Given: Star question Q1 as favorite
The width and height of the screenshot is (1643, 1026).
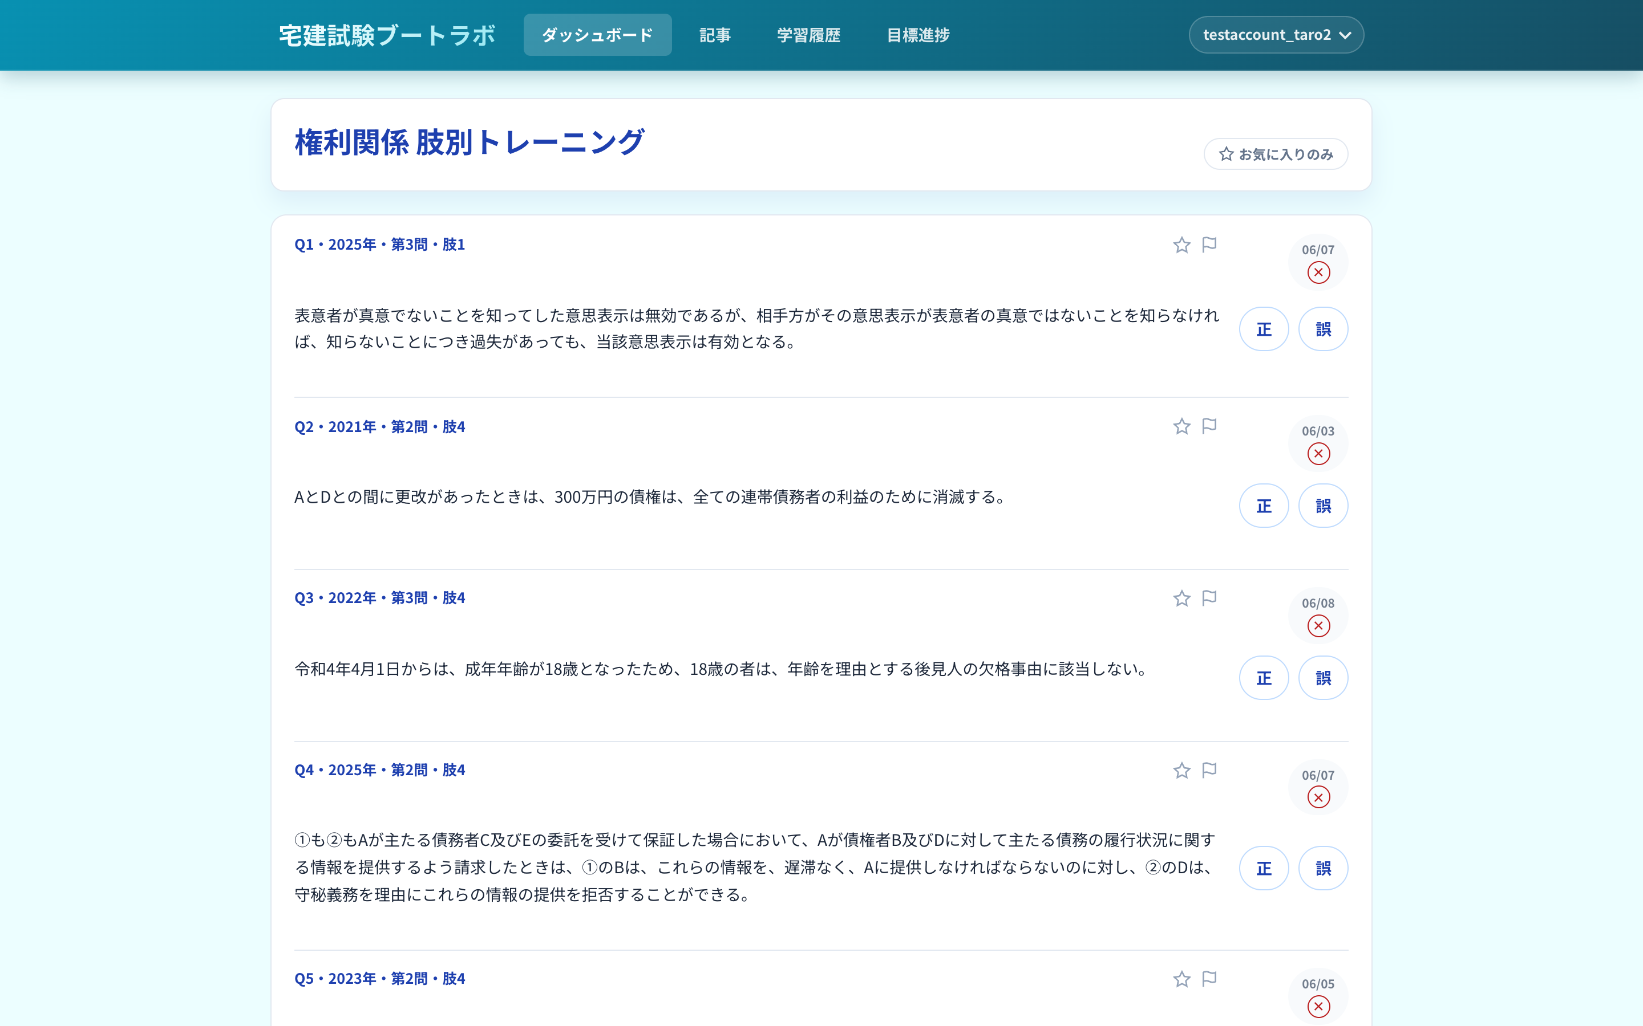Looking at the screenshot, I should (1181, 245).
